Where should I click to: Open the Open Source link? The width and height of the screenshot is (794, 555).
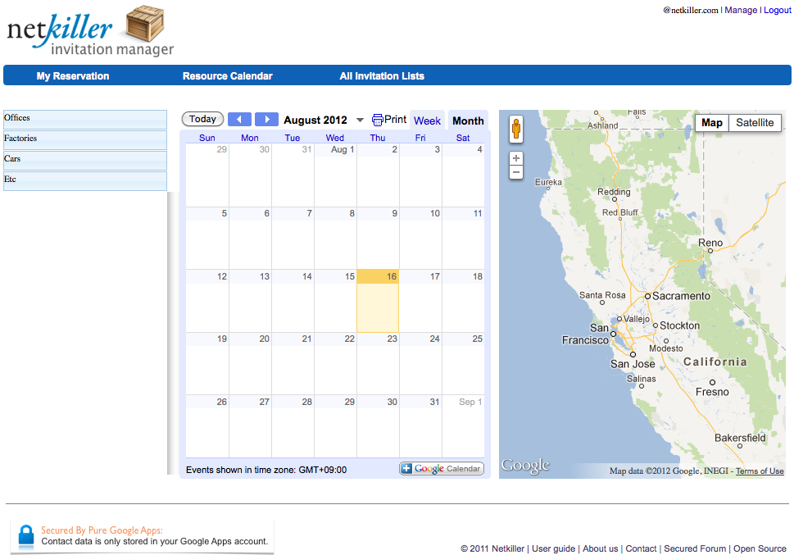pos(760,548)
